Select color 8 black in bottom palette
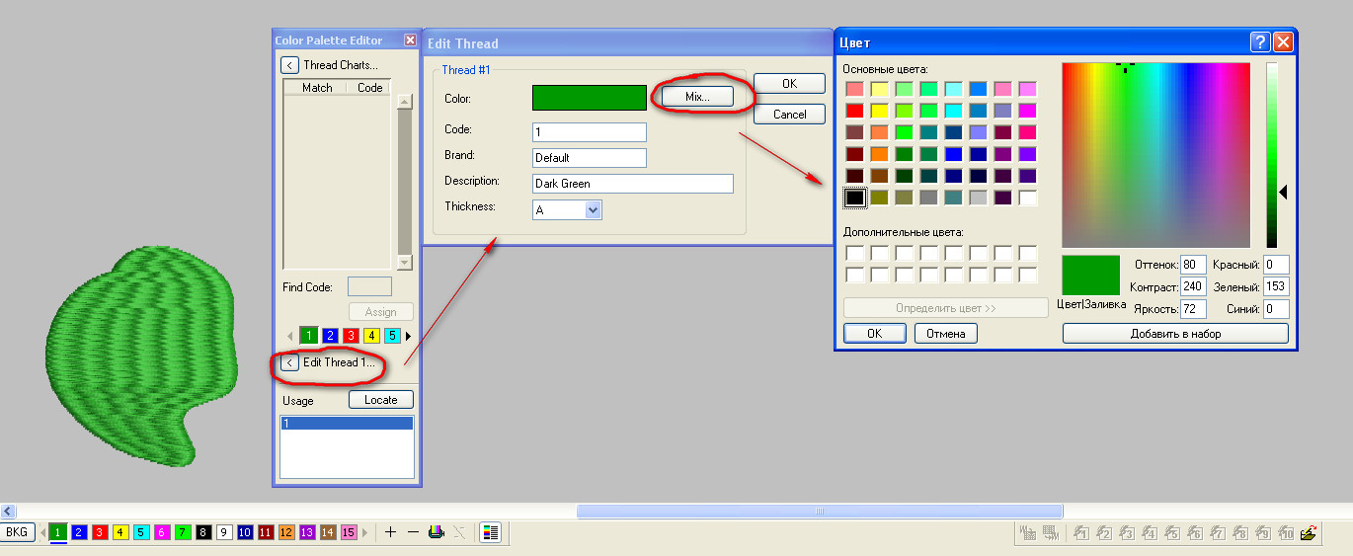Image resolution: width=1353 pixels, height=556 pixels. 203,532
